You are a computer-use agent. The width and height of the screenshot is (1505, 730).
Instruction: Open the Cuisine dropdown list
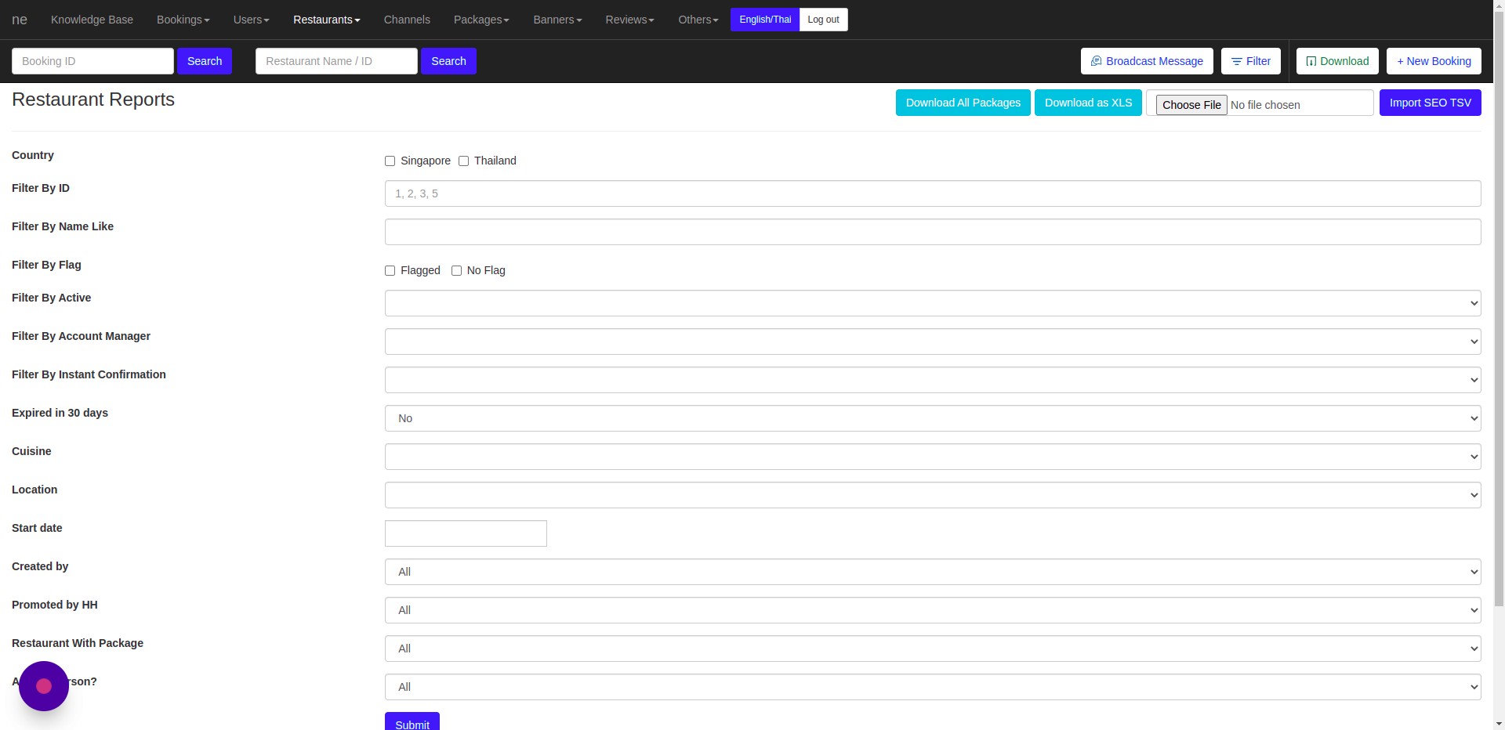point(932,457)
